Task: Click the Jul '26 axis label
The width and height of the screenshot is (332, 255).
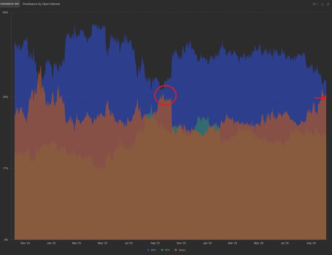Action: click(285, 243)
